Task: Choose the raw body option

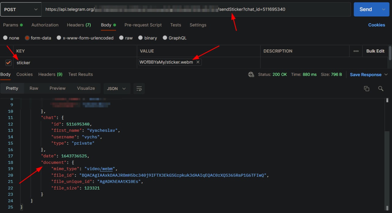Action: [x=122, y=38]
